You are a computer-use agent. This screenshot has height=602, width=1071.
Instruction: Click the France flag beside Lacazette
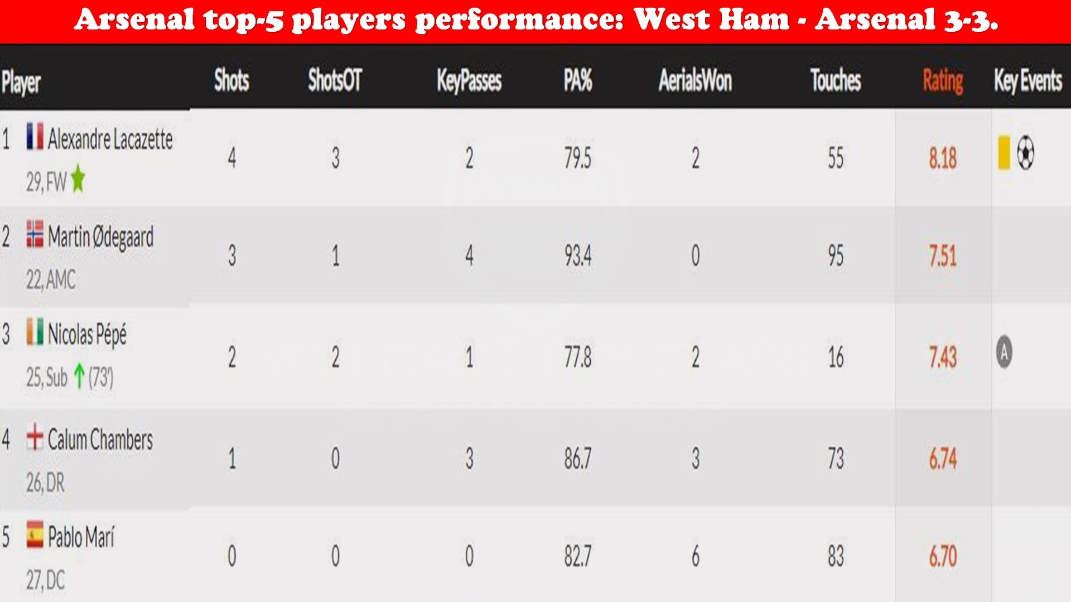(x=35, y=137)
